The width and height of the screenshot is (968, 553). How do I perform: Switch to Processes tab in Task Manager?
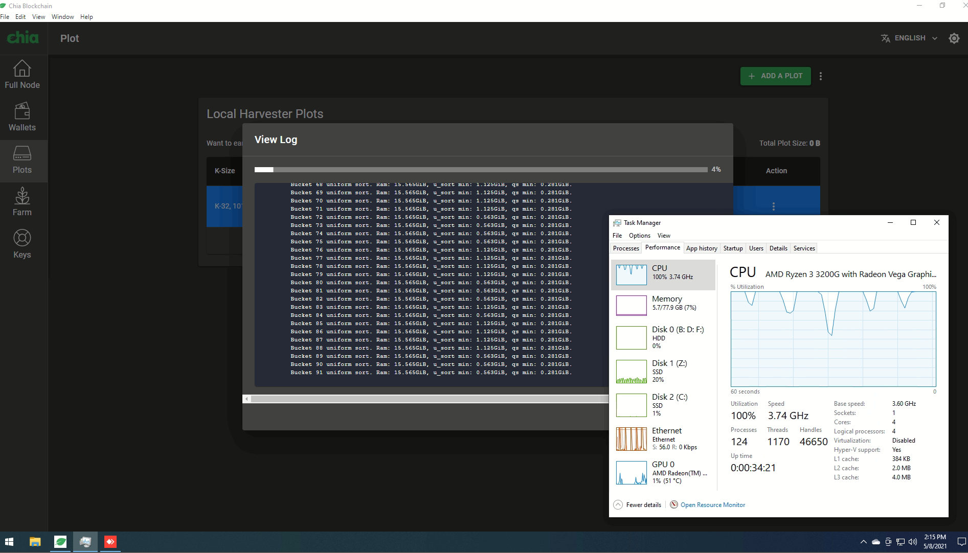626,248
